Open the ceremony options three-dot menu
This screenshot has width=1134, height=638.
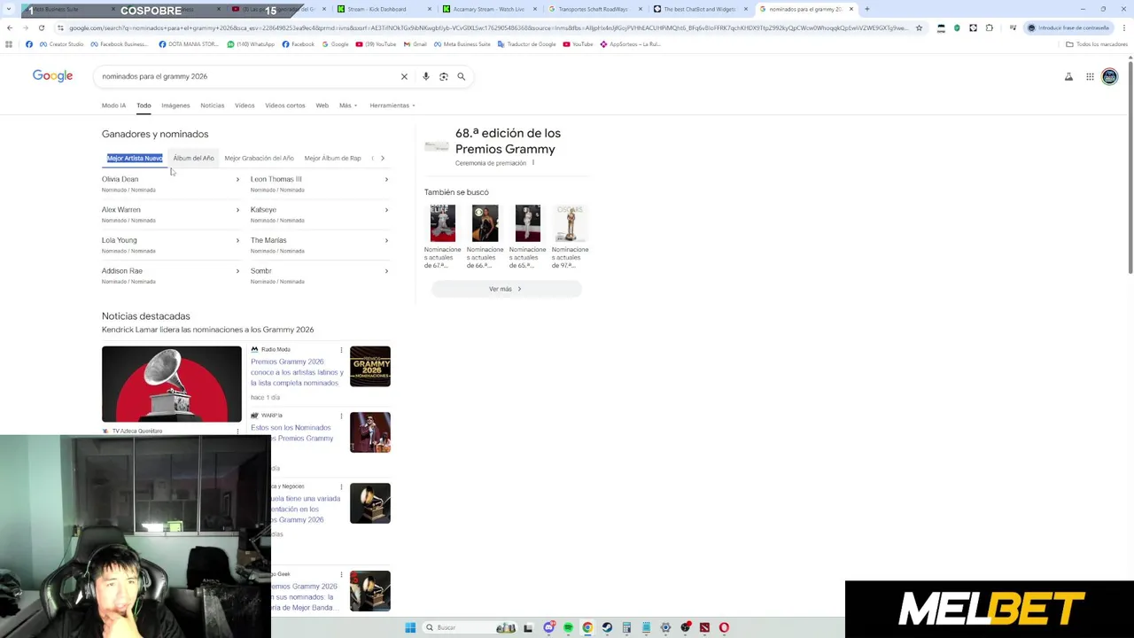click(533, 163)
